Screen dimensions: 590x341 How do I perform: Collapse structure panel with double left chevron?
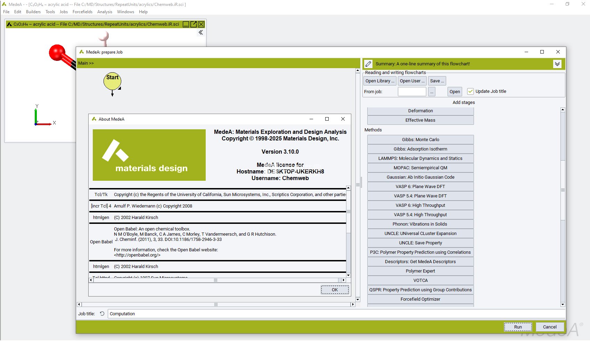[x=201, y=32]
